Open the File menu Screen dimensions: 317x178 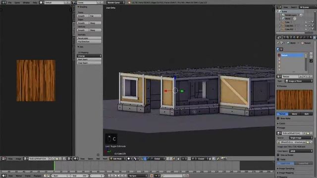coord(10,2)
